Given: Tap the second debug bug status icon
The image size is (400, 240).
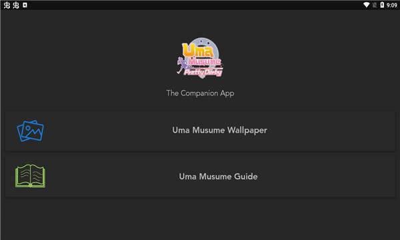Looking at the screenshot, I should pyautogui.click(x=16, y=5).
